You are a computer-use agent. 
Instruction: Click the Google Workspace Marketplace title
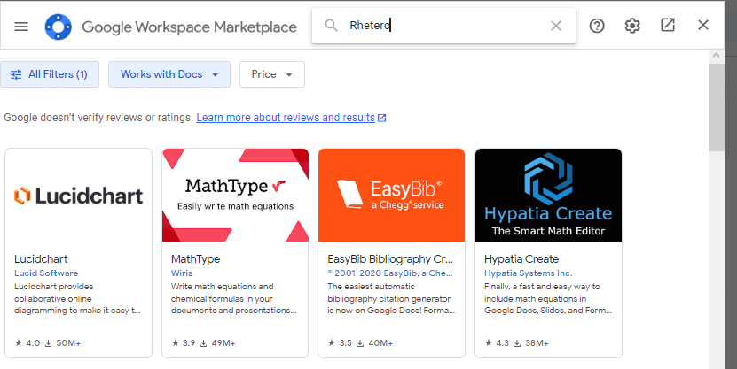pyautogui.click(x=190, y=27)
